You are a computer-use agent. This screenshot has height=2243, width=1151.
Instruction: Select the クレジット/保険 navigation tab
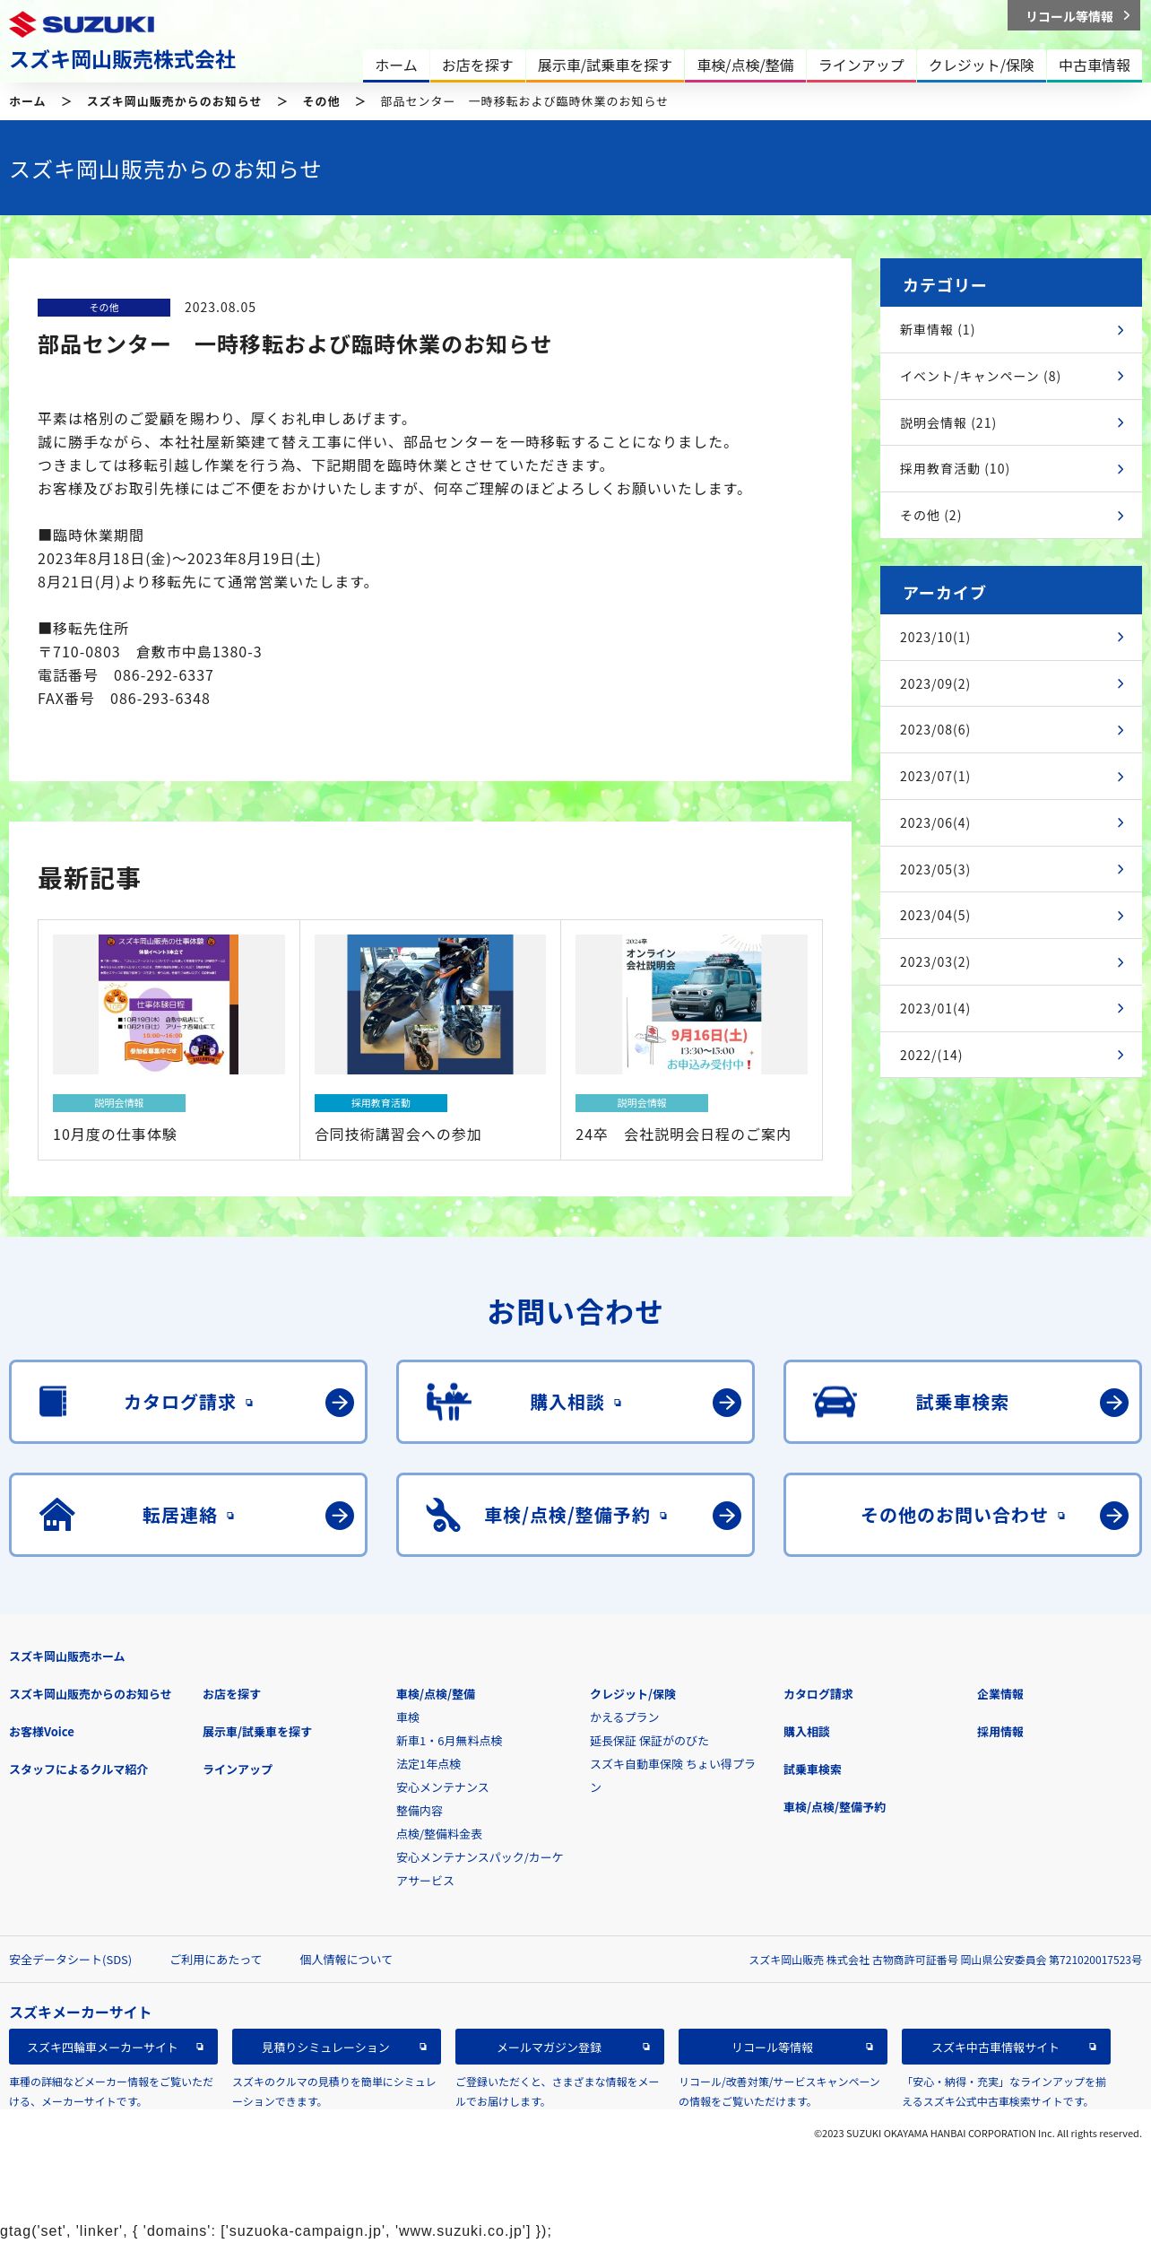(x=982, y=65)
